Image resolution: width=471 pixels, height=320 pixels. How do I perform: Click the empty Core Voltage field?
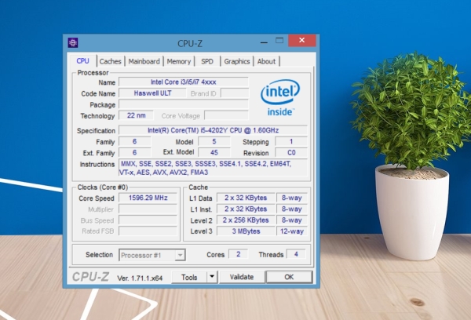(x=227, y=115)
